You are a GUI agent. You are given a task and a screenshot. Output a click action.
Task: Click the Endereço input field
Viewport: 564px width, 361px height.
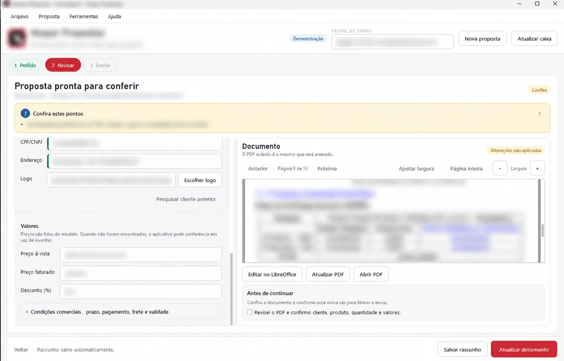pos(135,161)
